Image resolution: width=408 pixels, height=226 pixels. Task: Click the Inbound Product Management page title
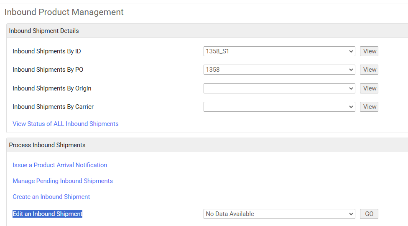click(x=64, y=12)
